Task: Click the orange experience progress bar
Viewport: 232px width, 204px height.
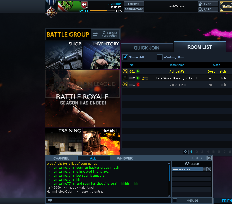Action: click(102, 11)
